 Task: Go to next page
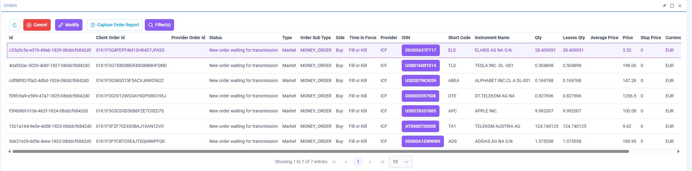370,162
